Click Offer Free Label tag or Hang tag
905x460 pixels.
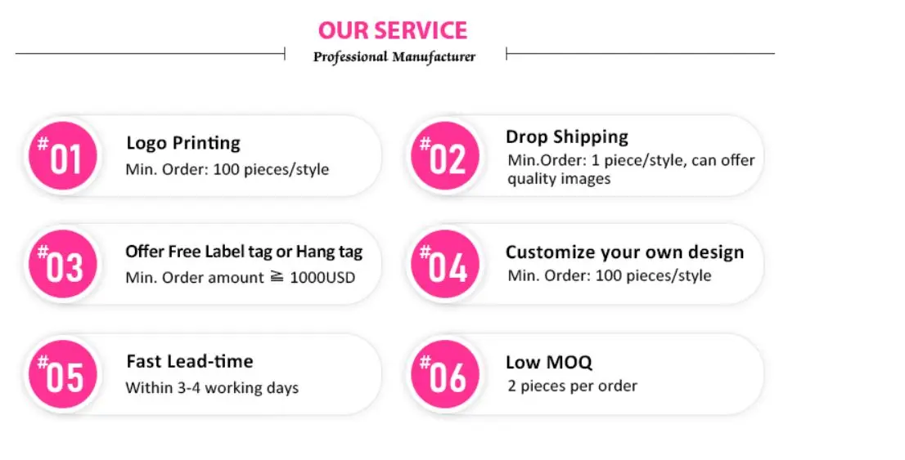(244, 252)
